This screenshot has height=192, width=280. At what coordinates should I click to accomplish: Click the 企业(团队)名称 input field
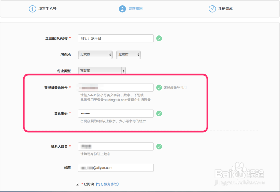(x=116, y=38)
